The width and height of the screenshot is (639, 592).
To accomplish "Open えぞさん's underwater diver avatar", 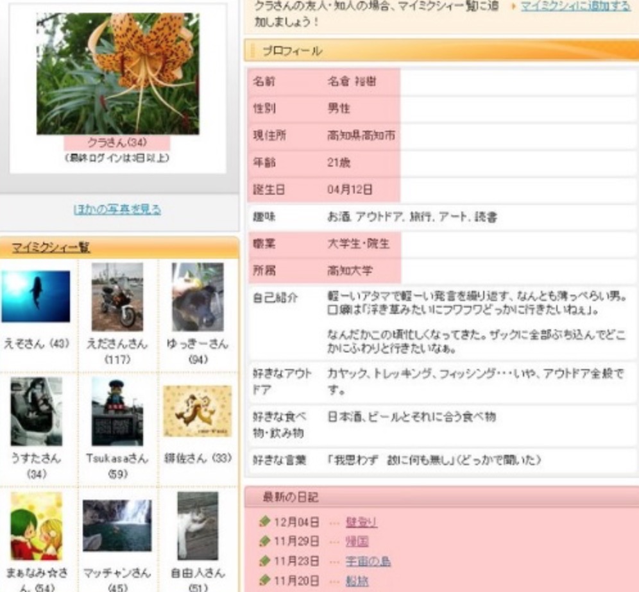I will [35, 296].
